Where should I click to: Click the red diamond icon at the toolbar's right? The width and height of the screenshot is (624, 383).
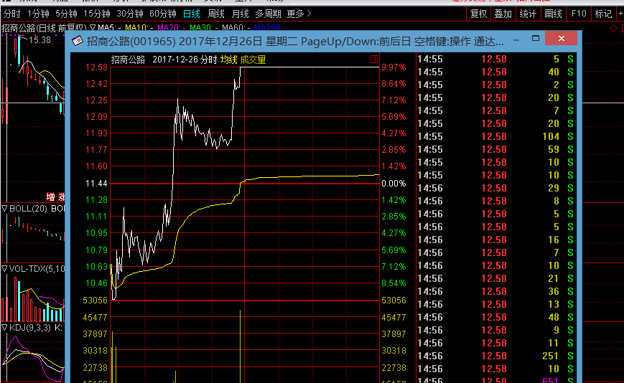tap(613, 28)
